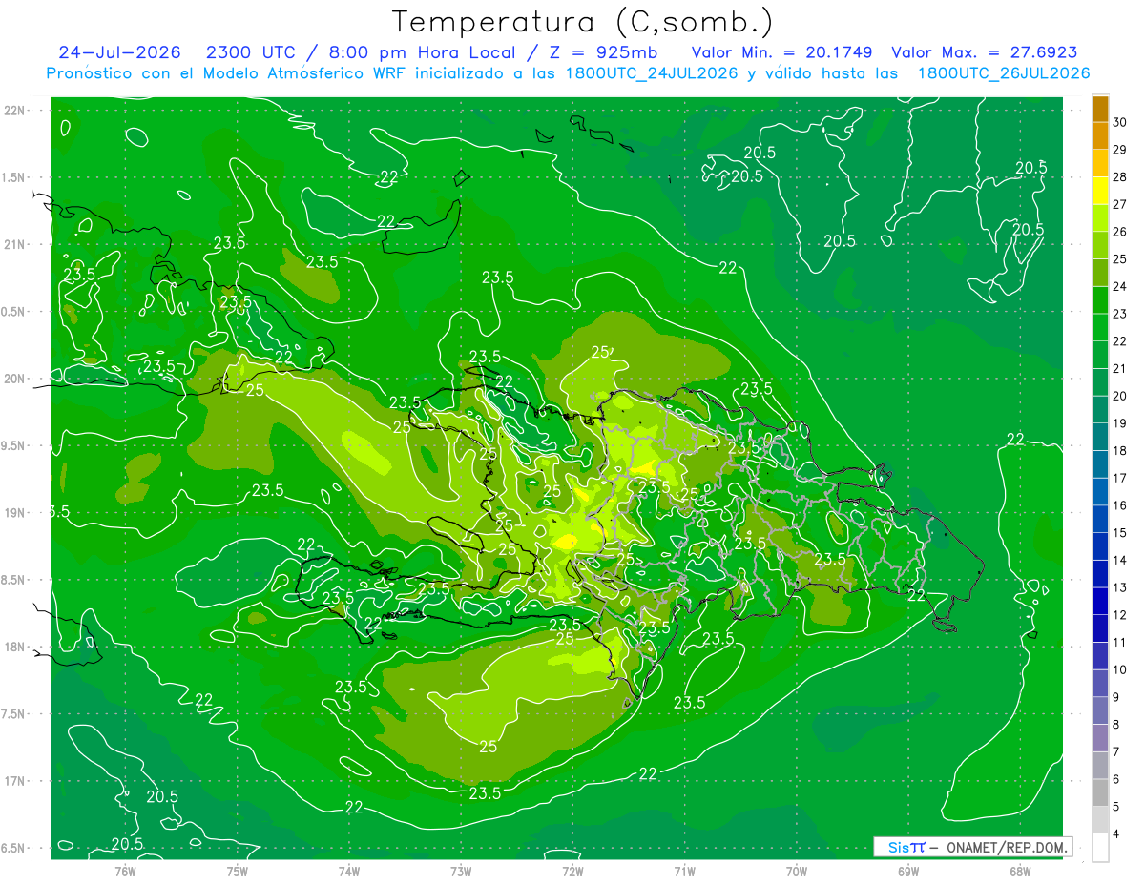Click the '20N' latitude axis label
This screenshot has width=1145, height=884.
click(x=14, y=379)
